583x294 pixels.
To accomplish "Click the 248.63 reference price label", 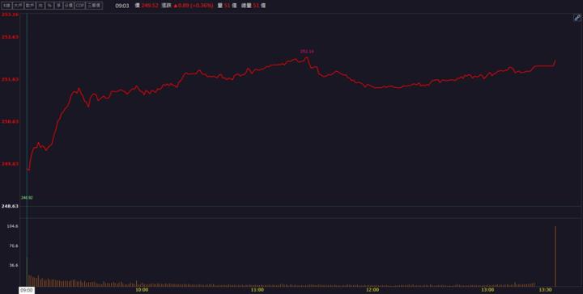I will (10, 206).
